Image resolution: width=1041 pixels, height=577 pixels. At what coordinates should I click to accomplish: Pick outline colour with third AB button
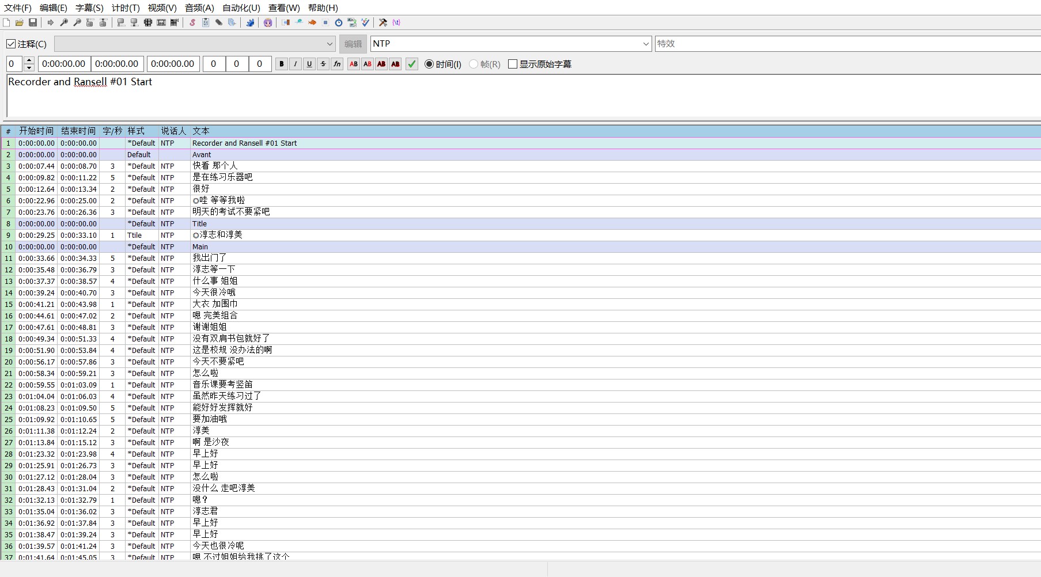point(381,64)
